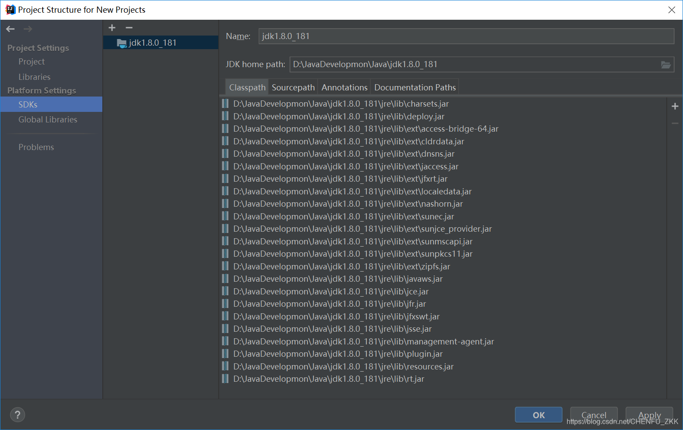The width and height of the screenshot is (683, 430).
Task: Open the Annotations tab
Action: [344, 87]
